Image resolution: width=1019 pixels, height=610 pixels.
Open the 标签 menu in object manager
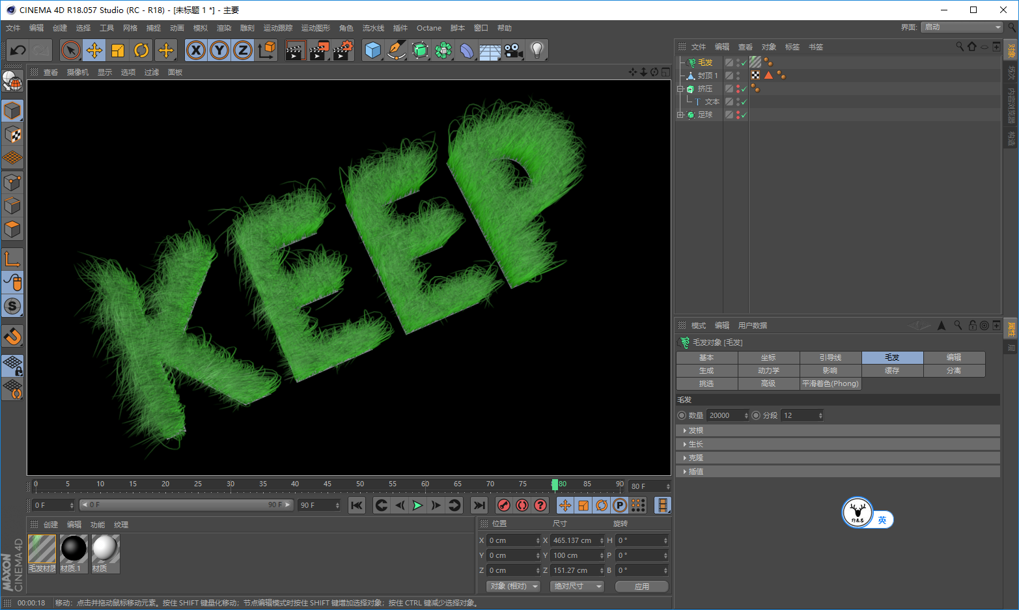click(792, 47)
